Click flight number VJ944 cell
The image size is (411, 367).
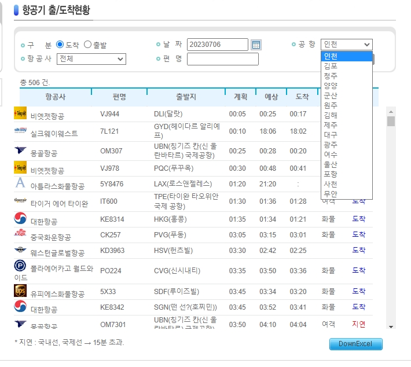click(109, 114)
